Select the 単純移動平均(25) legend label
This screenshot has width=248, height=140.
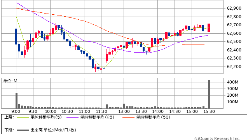pyautogui.click(x=97, y=117)
